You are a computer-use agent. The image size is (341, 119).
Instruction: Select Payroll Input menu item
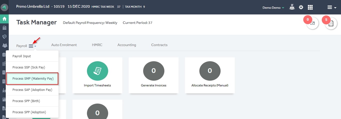point(32,56)
